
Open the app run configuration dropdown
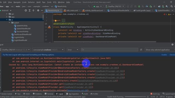pos(97,7)
